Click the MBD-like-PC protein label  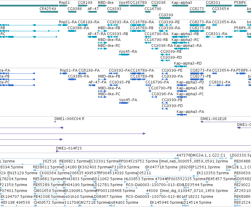(109, 94)
